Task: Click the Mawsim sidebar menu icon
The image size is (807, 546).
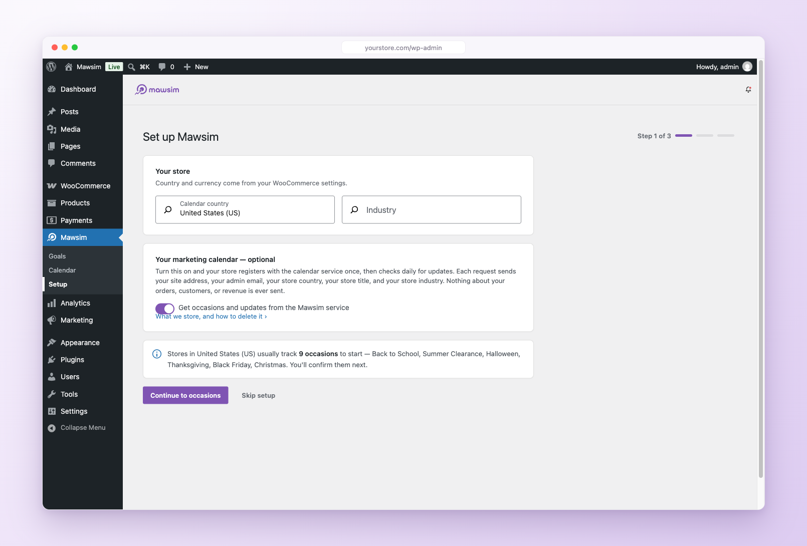Action: 52,237
